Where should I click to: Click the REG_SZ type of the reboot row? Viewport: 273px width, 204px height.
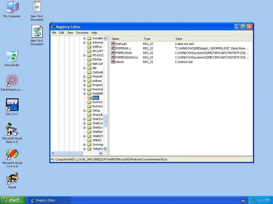[x=148, y=62]
